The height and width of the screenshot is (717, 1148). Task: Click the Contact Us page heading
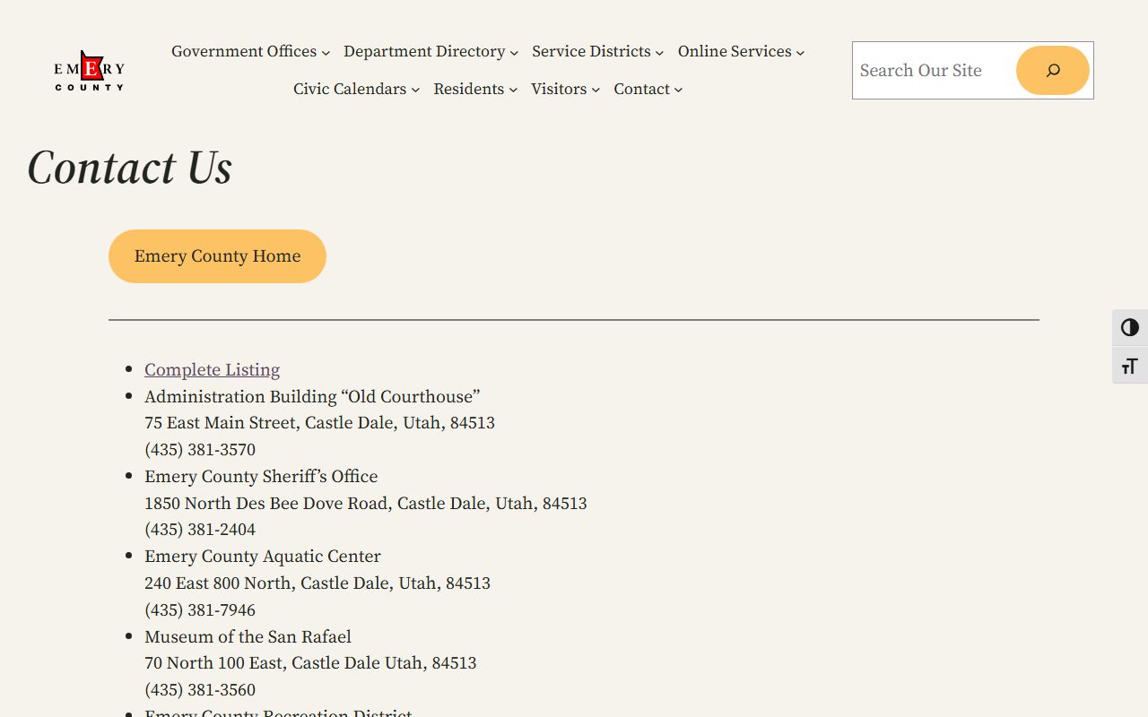[x=130, y=168]
